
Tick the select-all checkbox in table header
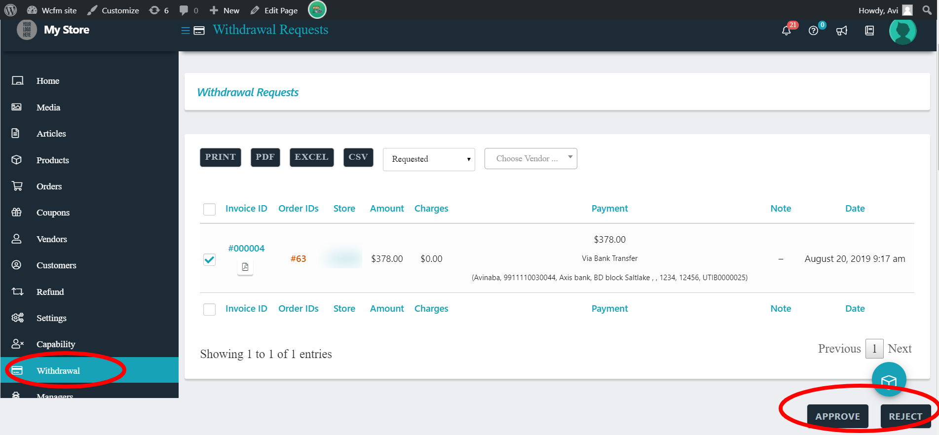click(x=209, y=209)
